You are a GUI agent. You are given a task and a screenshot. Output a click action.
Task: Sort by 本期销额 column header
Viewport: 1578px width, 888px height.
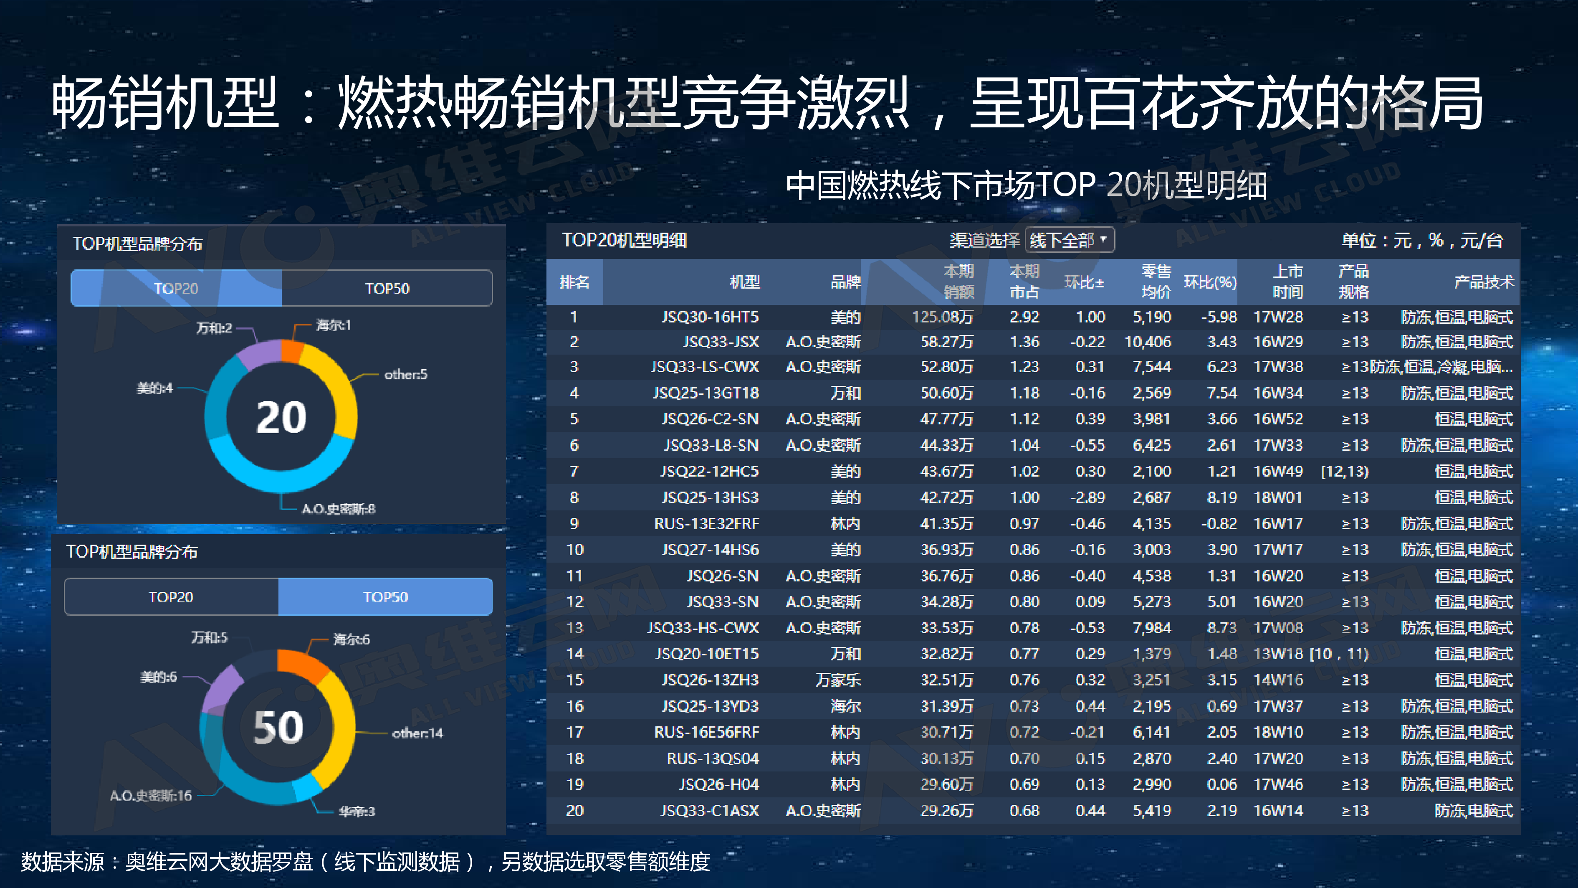tap(958, 282)
